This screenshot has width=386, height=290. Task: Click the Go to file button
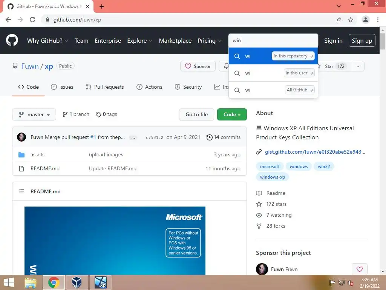[x=196, y=114]
